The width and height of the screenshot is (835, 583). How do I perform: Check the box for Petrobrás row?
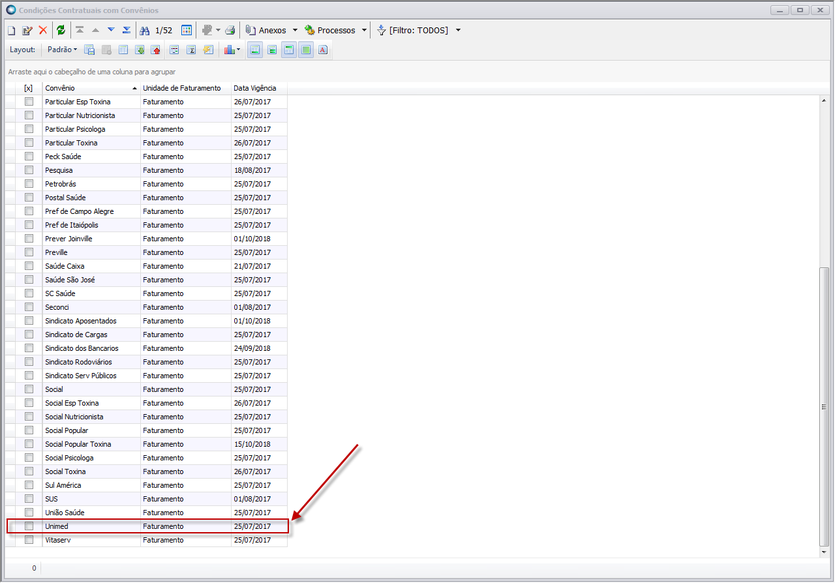click(29, 184)
